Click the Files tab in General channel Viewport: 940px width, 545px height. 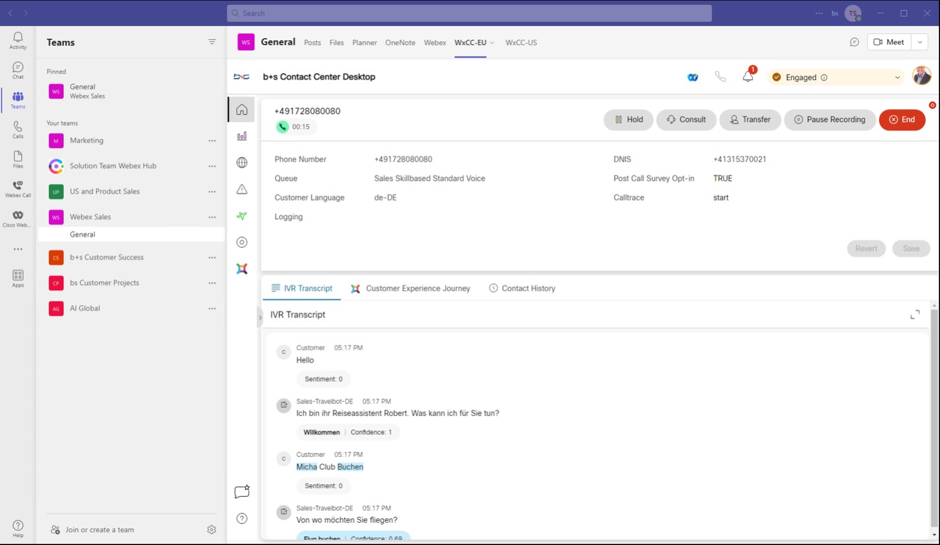(337, 43)
